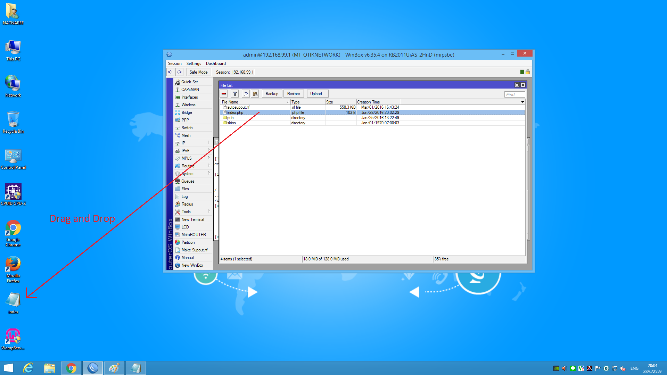Open the Dashboard menu
This screenshot has width=667, height=375.
click(216, 64)
